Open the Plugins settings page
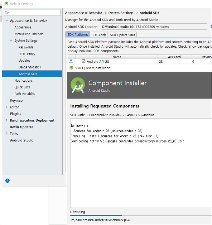Image resolution: width=212 pixels, height=225 pixels. pos(16,114)
